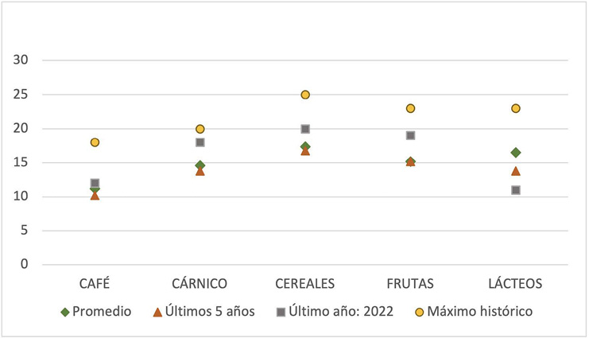This screenshot has width=589, height=338.
Task: Select the LÁCTEOS orange triangle marker
Action: 516,170
